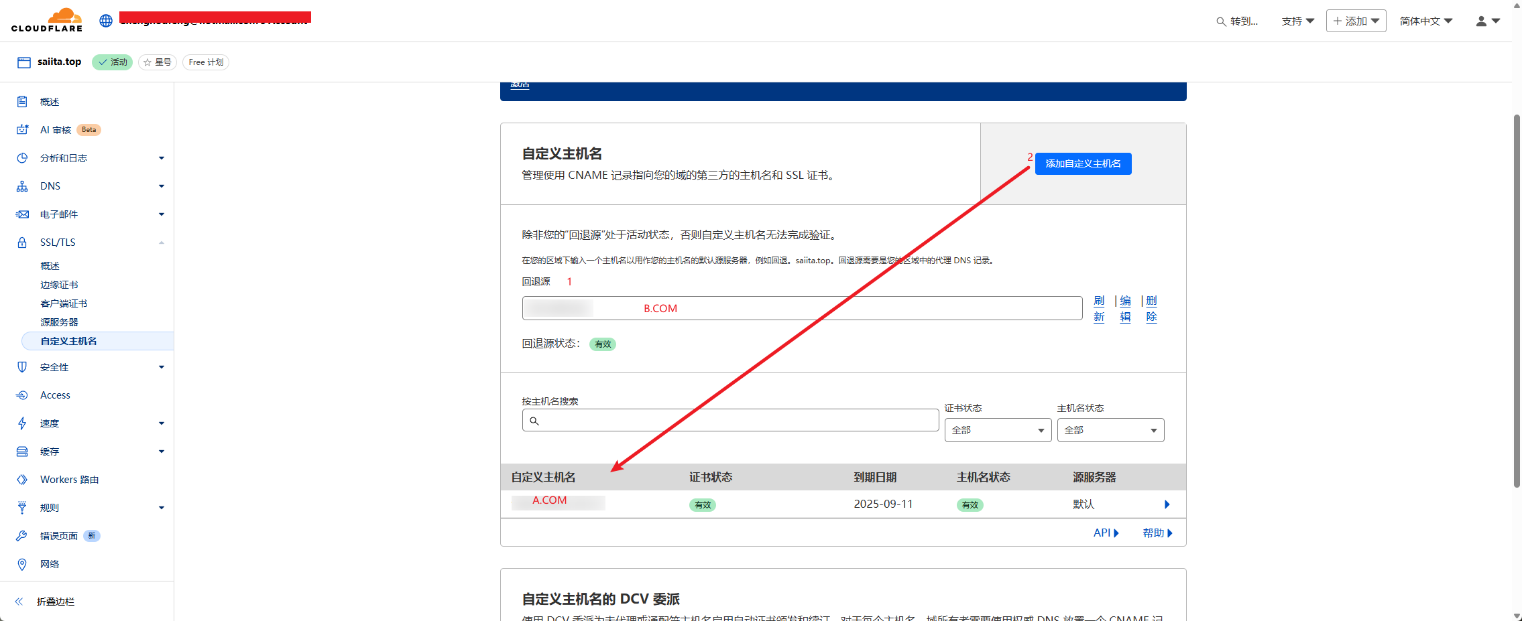Open the 简体中文 language dropdown
The height and width of the screenshot is (621, 1522).
pyautogui.click(x=1425, y=21)
